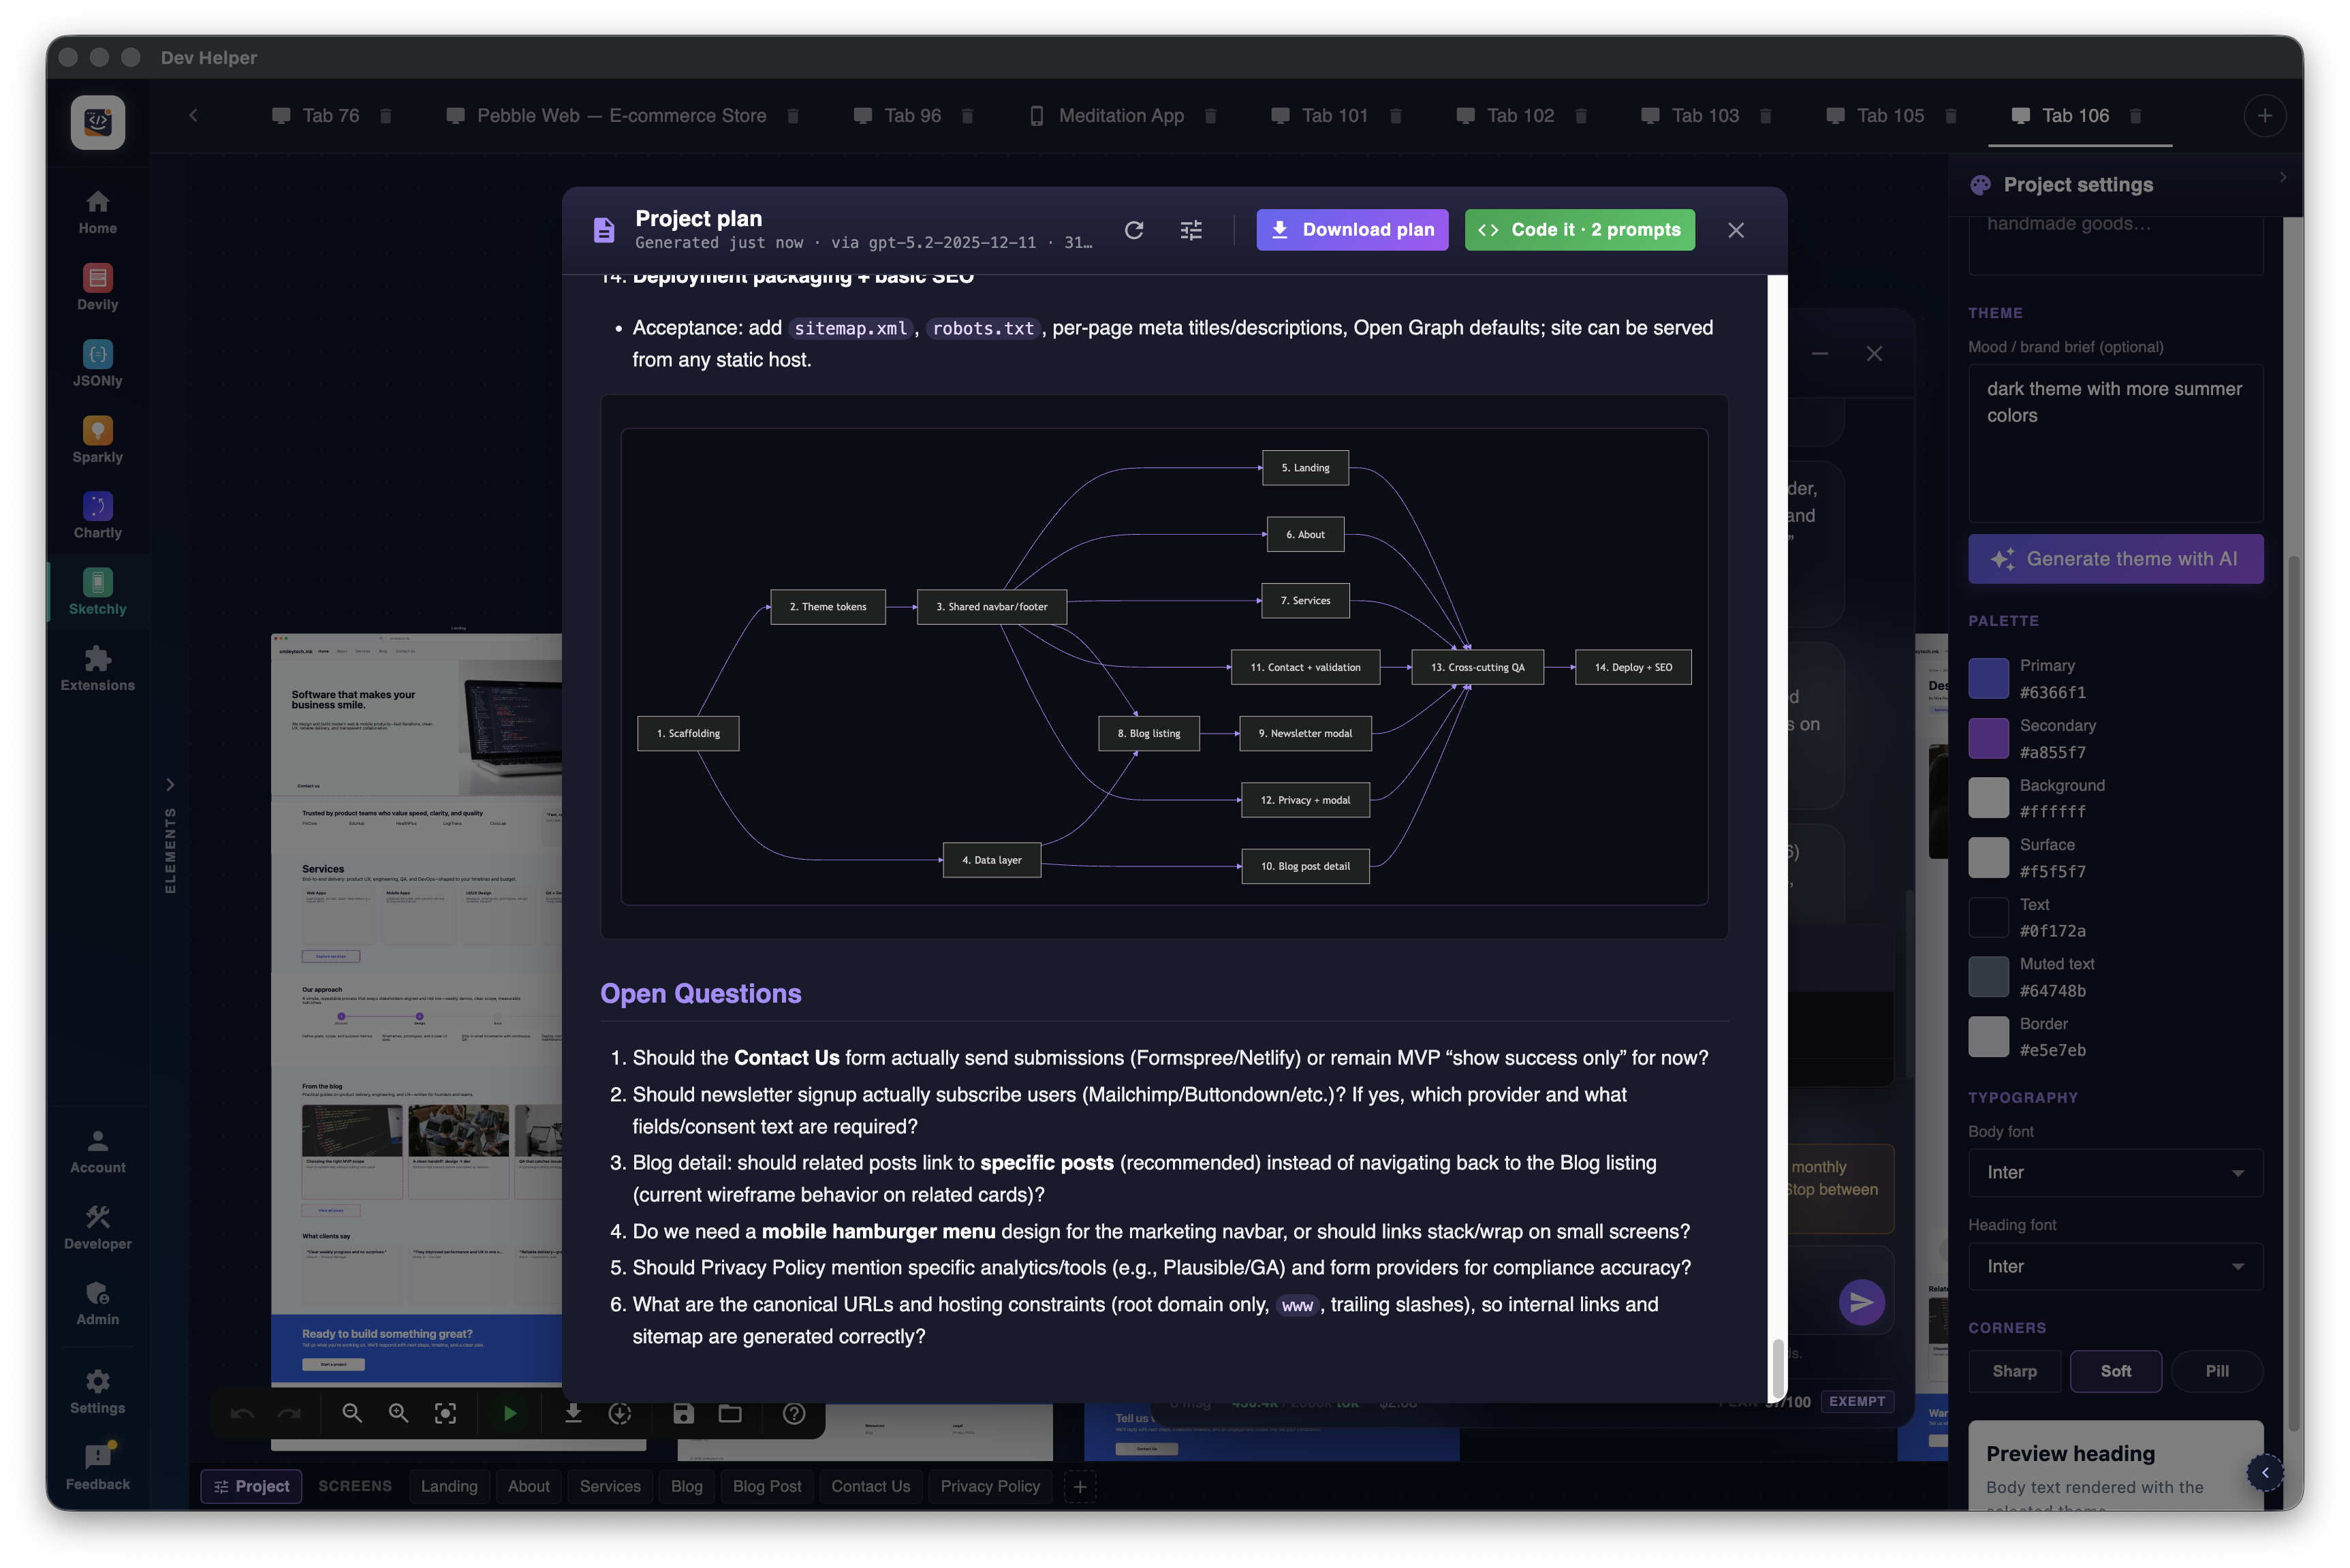This screenshot has height=1568, width=2350.
Task: Pick the Border color swatch #e5e7eb
Action: pos(1988,1036)
